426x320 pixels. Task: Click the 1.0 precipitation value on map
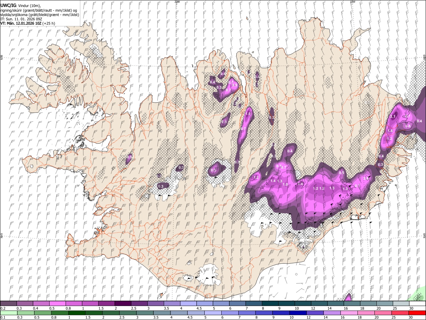point(285,184)
